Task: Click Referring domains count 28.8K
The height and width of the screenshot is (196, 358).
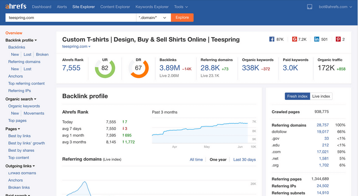Action: click(x=210, y=68)
